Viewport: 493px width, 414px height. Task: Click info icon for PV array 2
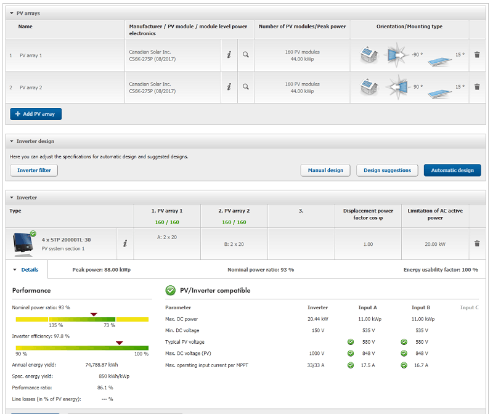(x=229, y=87)
